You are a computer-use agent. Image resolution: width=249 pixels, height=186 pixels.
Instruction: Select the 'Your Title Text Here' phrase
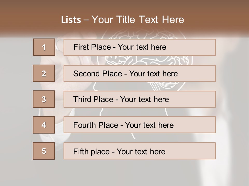pos(138,20)
